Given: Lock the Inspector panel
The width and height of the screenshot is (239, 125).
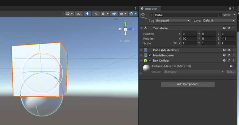Looking at the screenshot, I should (230, 8).
